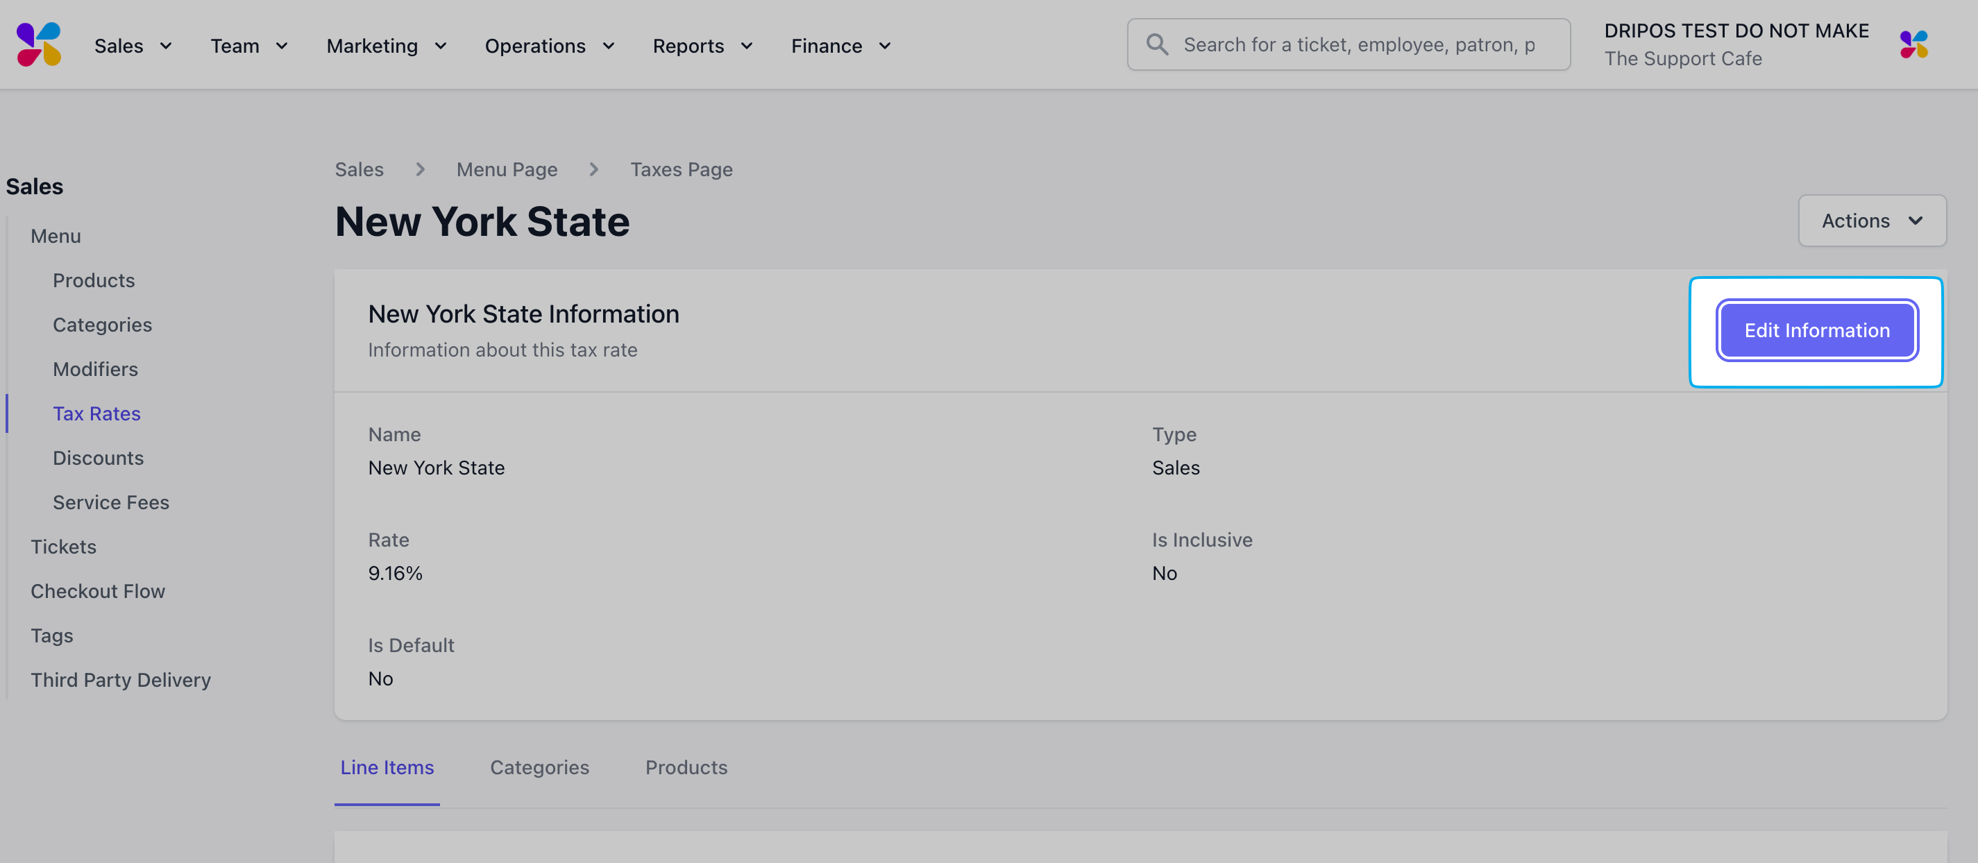Expand the Operations menu
The height and width of the screenshot is (863, 1978).
[x=549, y=46]
